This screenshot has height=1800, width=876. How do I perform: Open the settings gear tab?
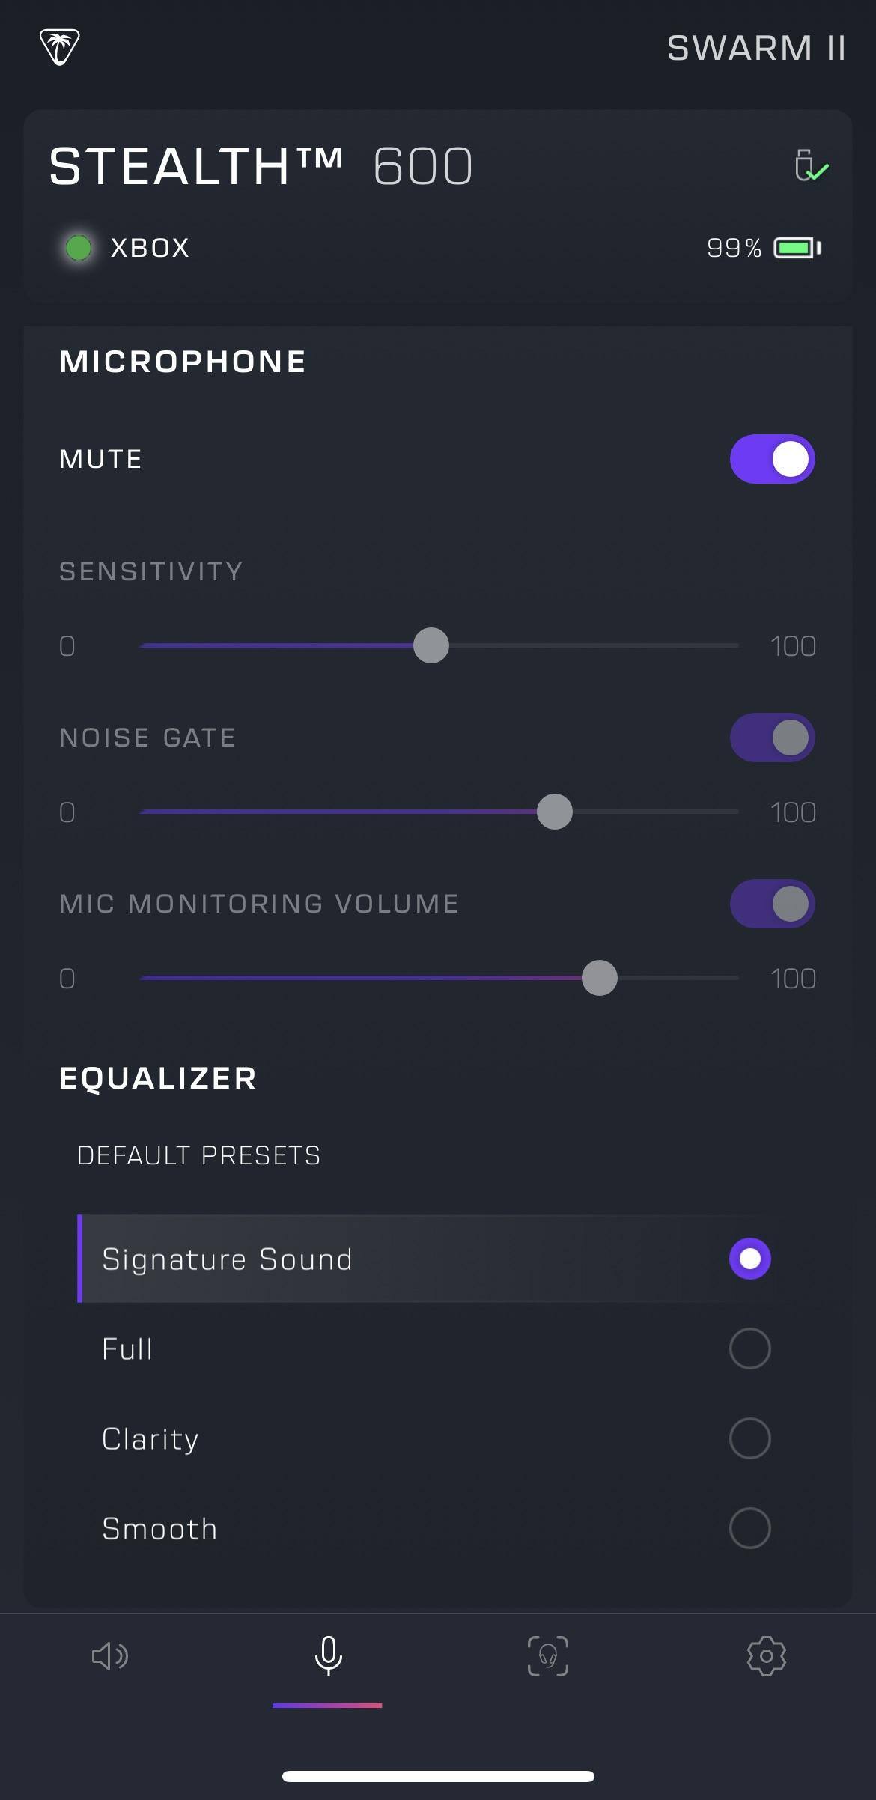click(766, 1655)
